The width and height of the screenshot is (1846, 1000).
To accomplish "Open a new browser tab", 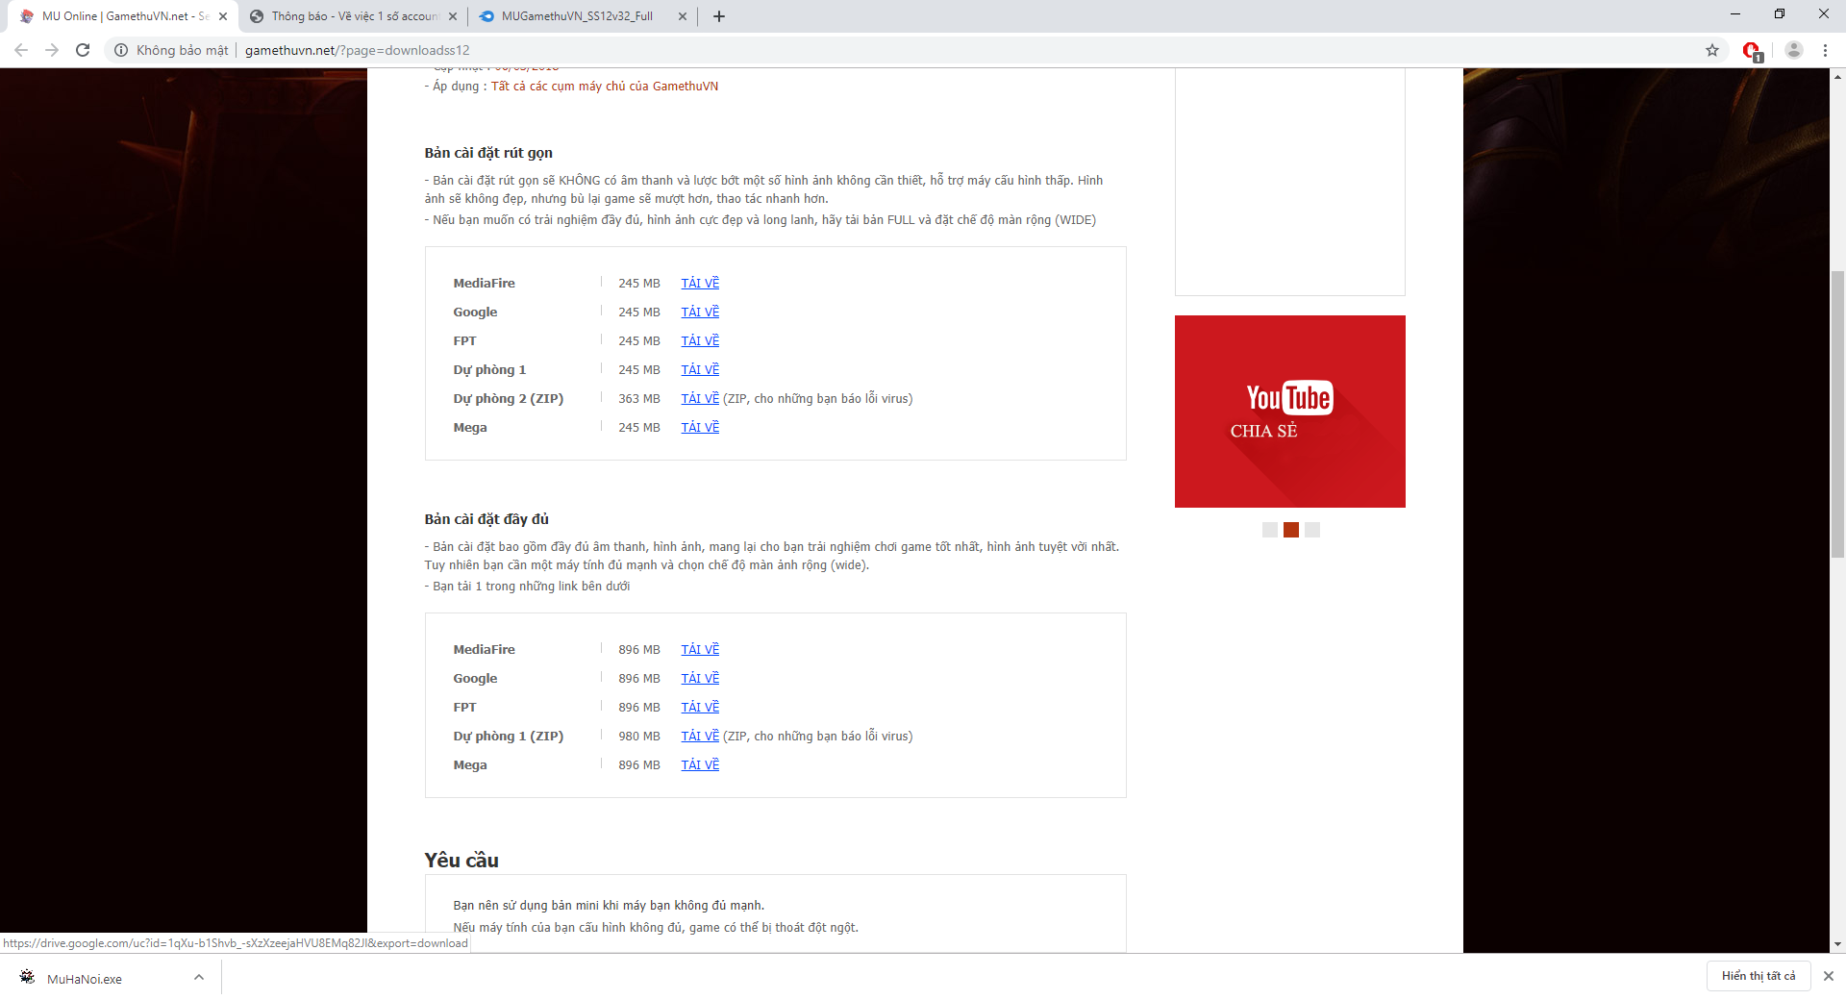I will pos(719,16).
